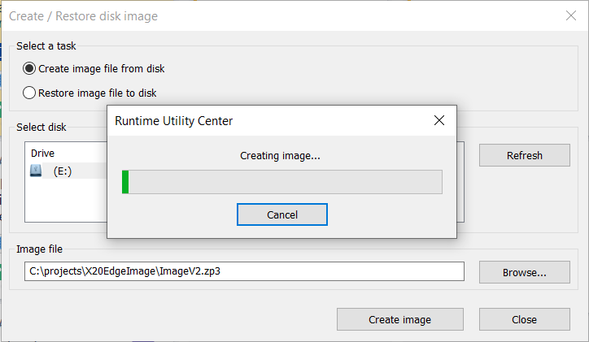This screenshot has height=342, width=589.
Task: Cancel the image creation progress
Action: [282, 214]
